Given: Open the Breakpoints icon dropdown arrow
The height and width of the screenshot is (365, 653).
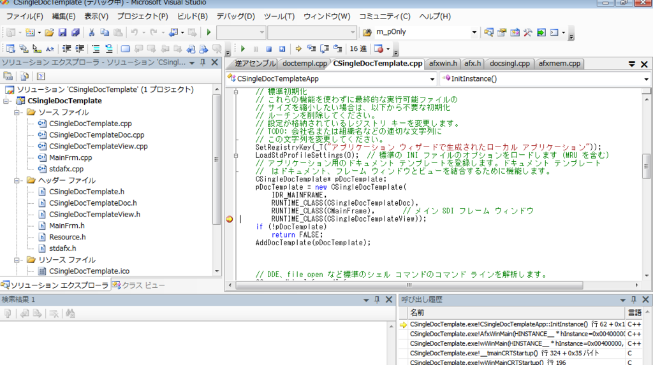Looking at the screenshot, I should (x=388, y=48).
